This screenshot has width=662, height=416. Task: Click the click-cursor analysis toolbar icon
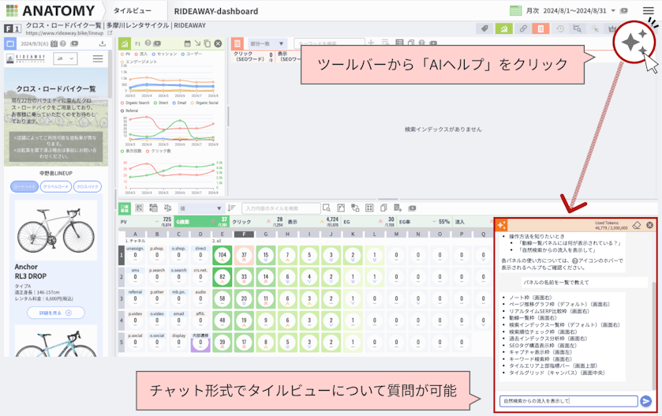point(594,28)
